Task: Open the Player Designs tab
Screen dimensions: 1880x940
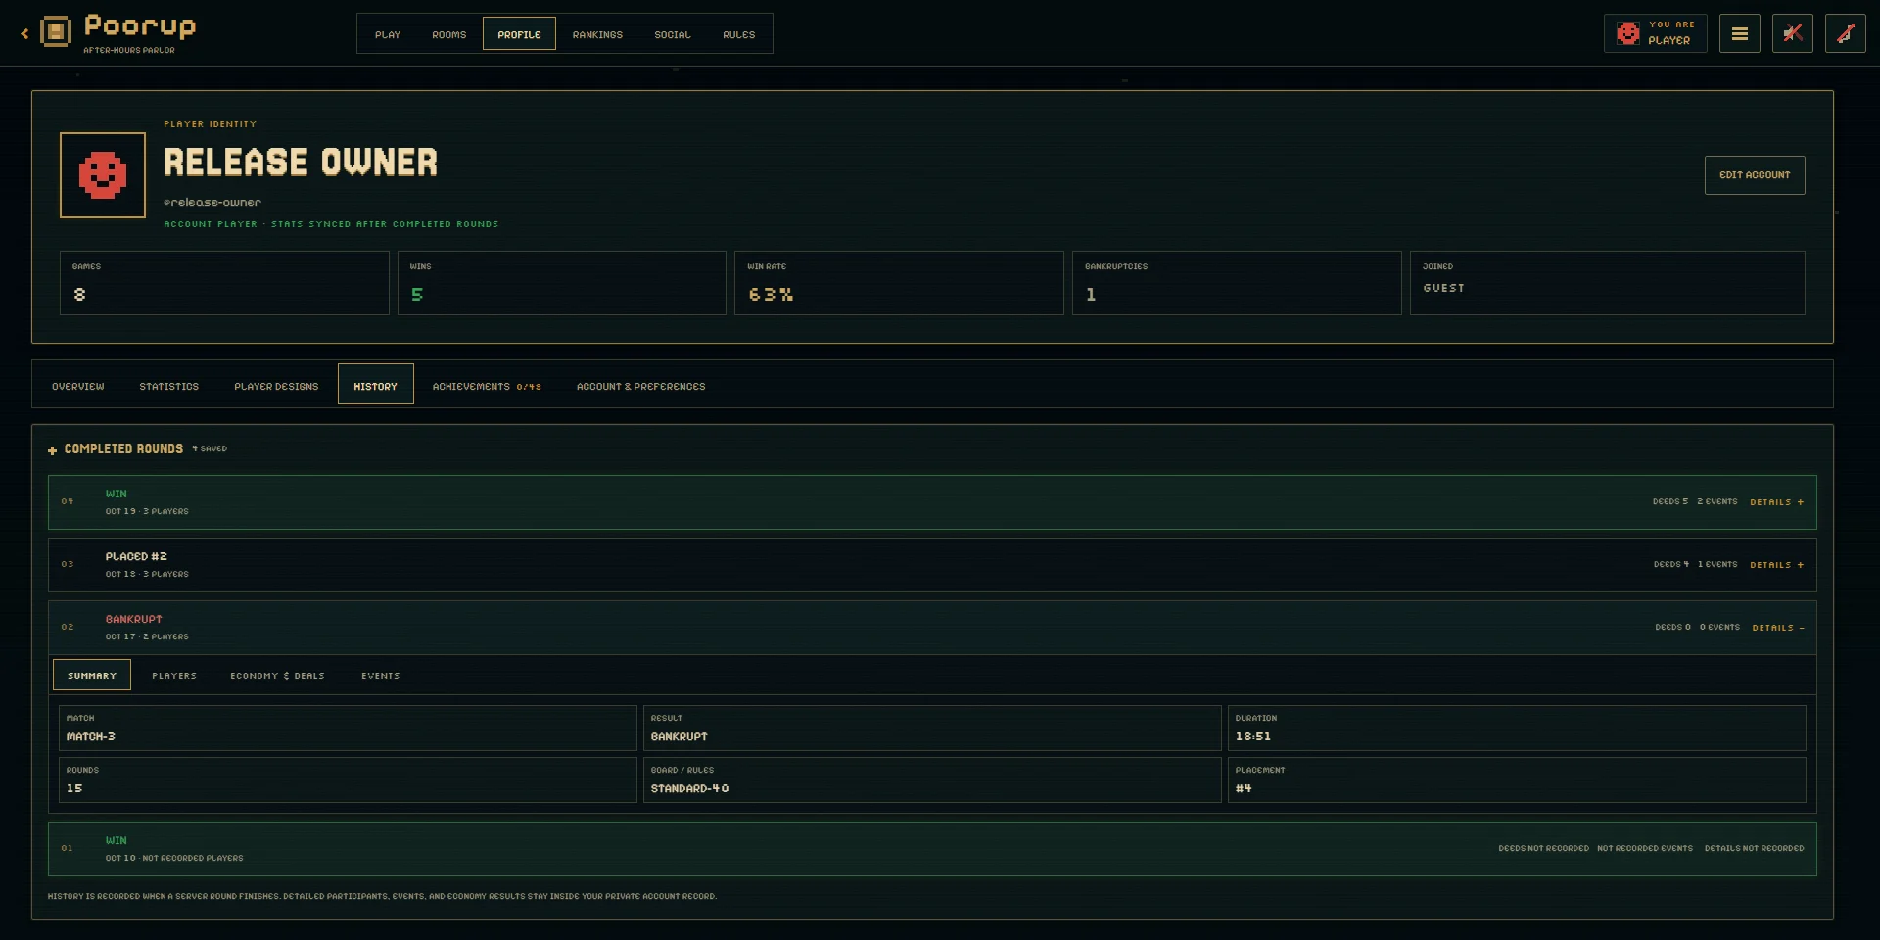Action: tap(276, 387)
